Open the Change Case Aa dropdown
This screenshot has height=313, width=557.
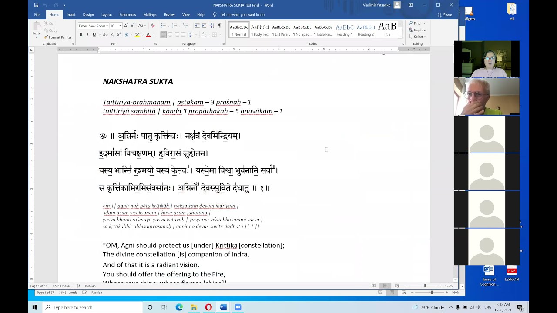click(x=141, y=26)
